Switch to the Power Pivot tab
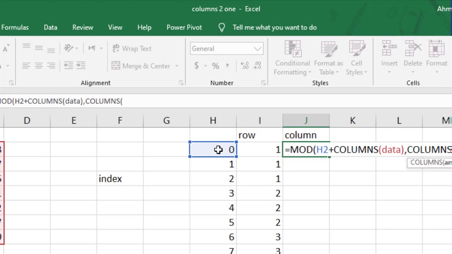This screenshot has width=452, height=254. tap(184, 28)
